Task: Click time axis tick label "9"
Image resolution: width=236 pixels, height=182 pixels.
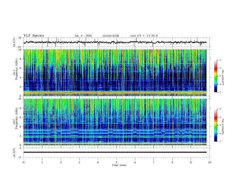Action: [x=191, y=162]
